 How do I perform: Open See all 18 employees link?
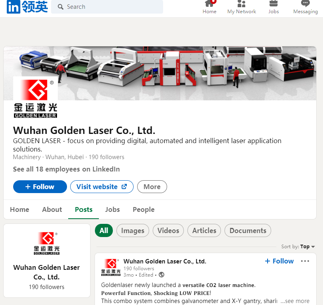click(66, 169)
